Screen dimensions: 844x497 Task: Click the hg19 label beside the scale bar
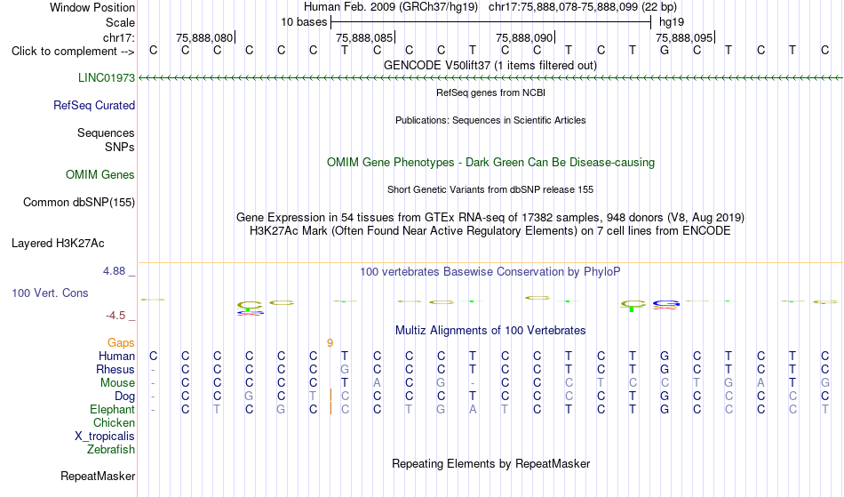point(672,22)
